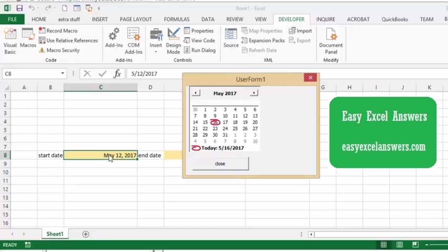This screenshot has height=252, width=448.
Task: Start Record Macro
Action: pos(58,31)
